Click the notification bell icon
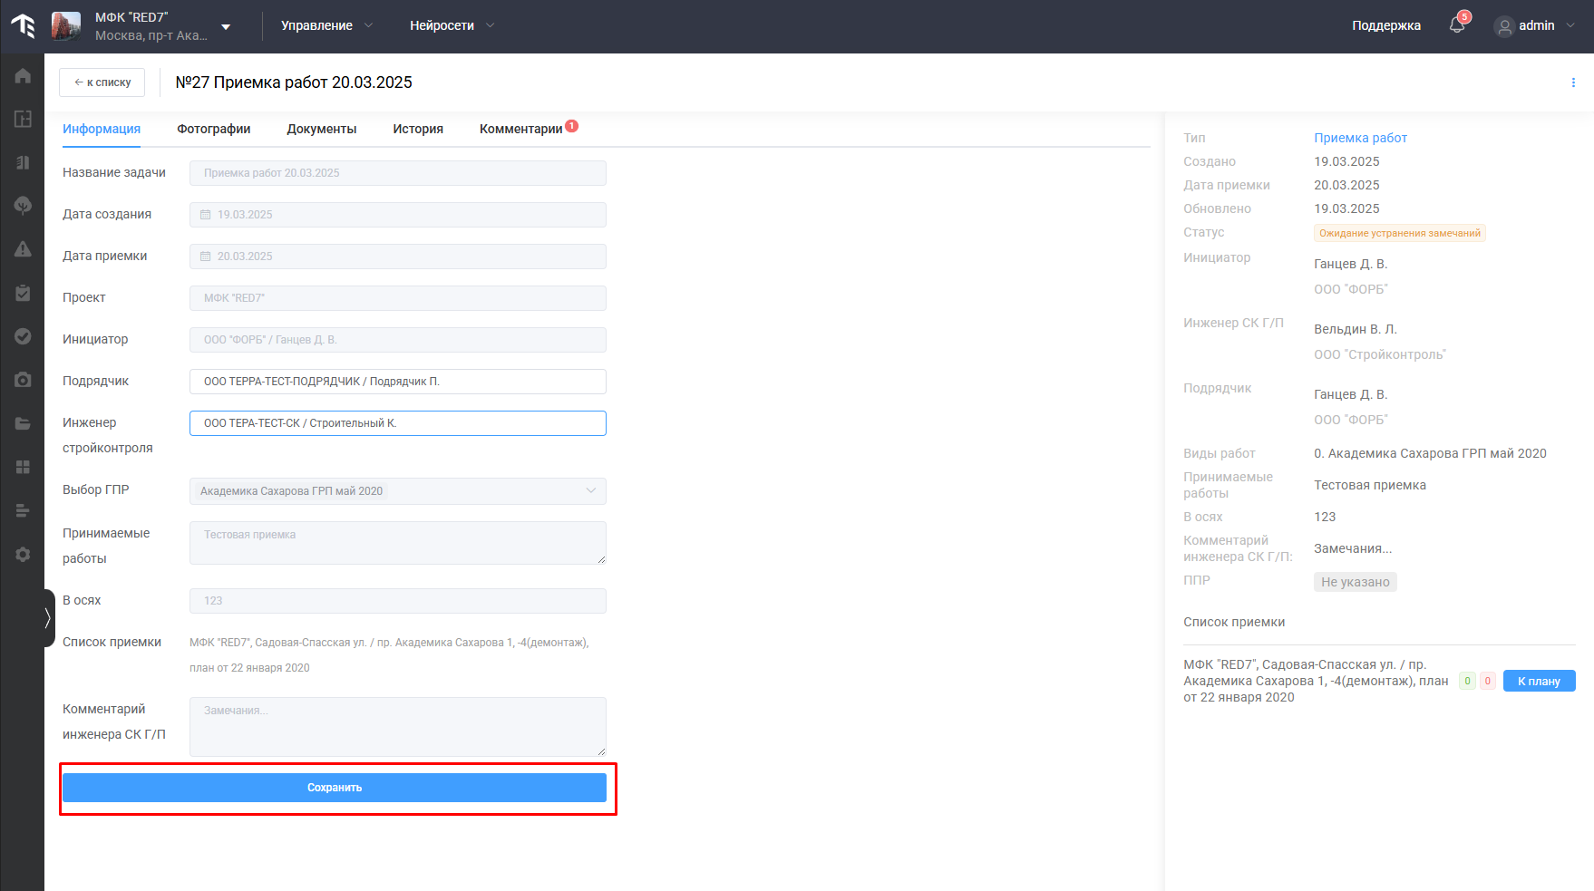1594x891 pixels. tap(1457, 25)
